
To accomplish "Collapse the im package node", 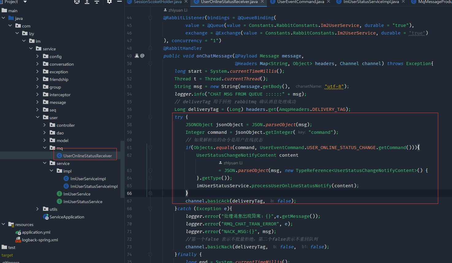I will (24, 41).
